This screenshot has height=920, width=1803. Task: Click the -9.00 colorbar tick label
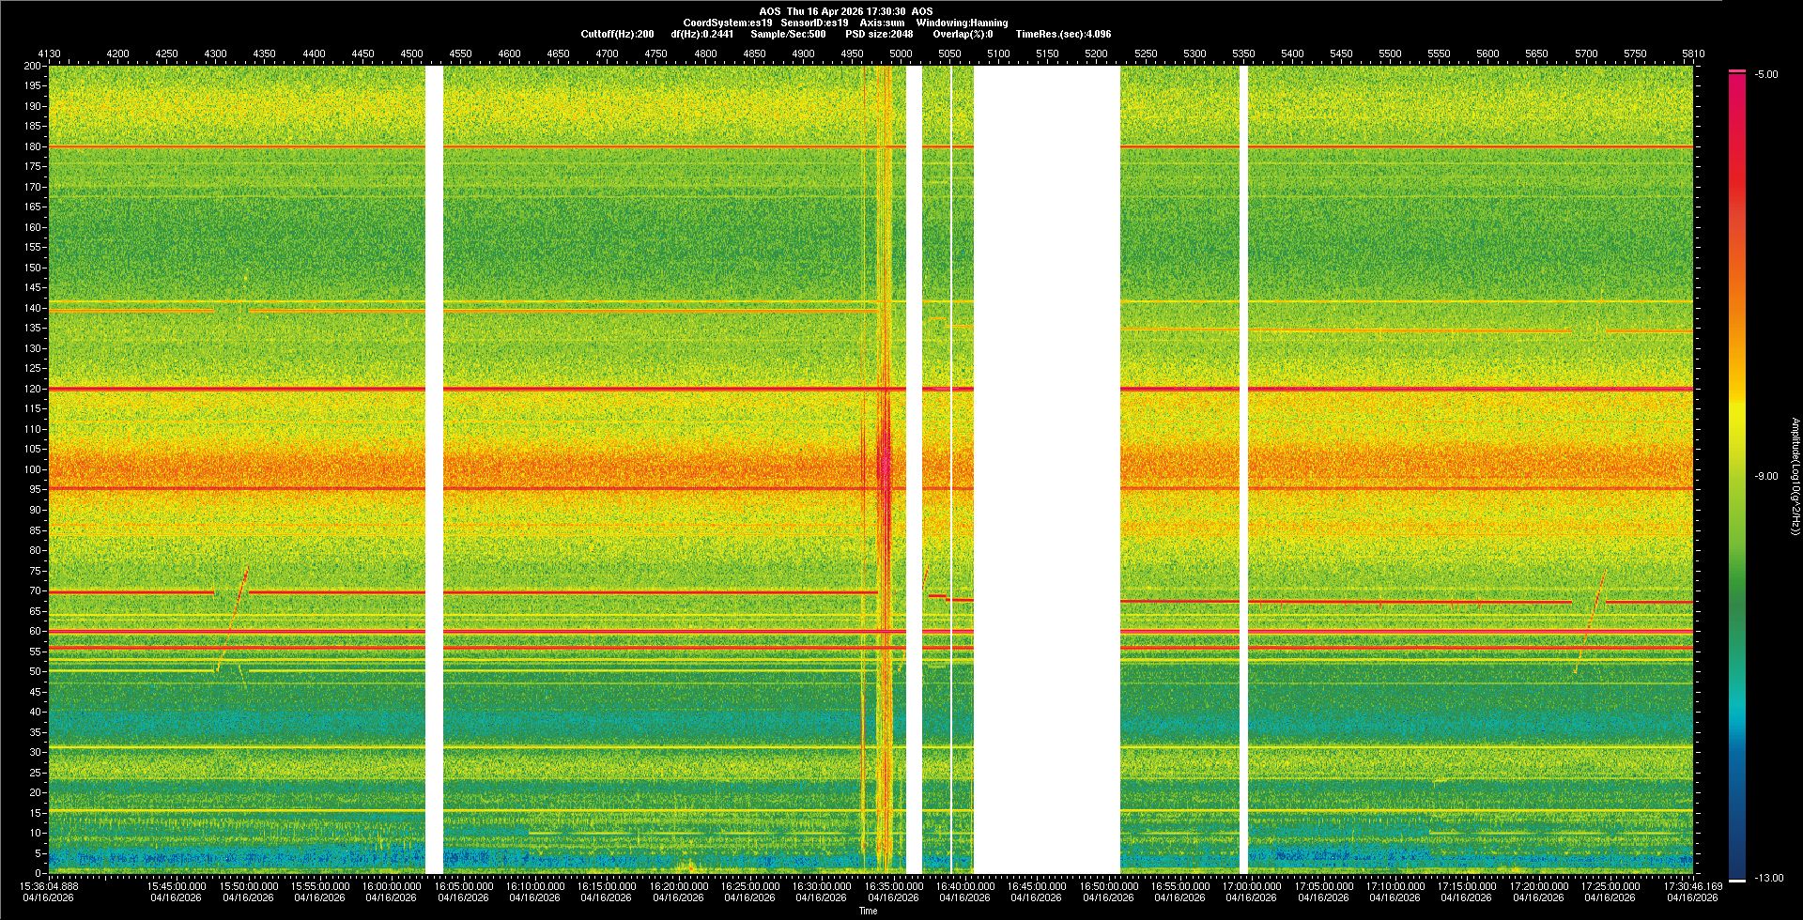1765,477
